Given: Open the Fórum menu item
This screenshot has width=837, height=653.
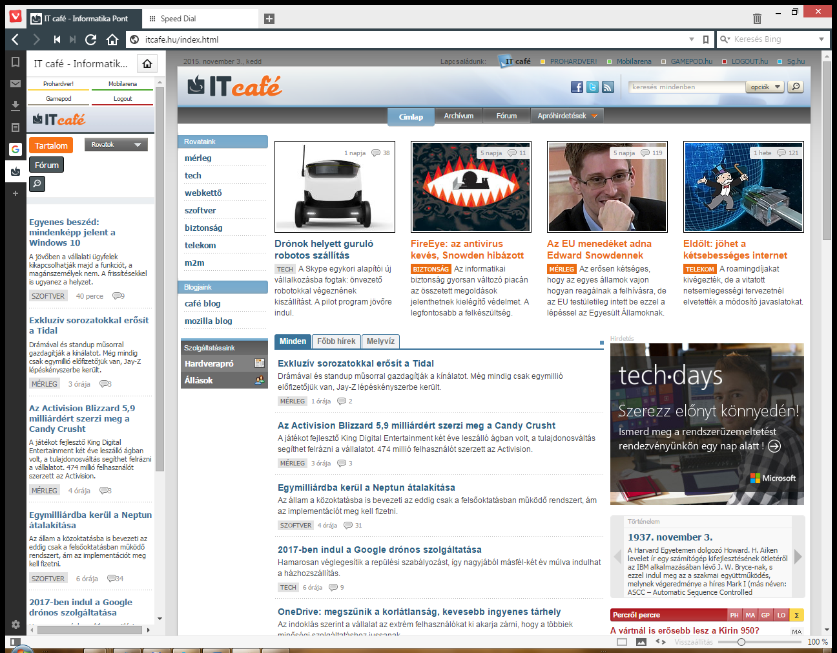Looking at the screenshot, I should [506, 116].
